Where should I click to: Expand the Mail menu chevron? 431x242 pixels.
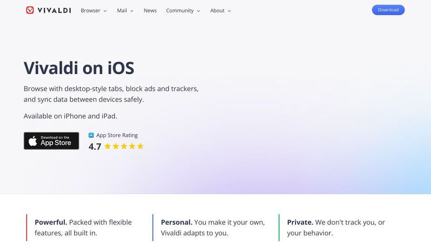[x=132, y=11]
